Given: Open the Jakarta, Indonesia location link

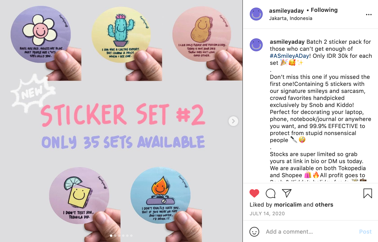Looking at the screenshot, I should [x=291, y=18].
